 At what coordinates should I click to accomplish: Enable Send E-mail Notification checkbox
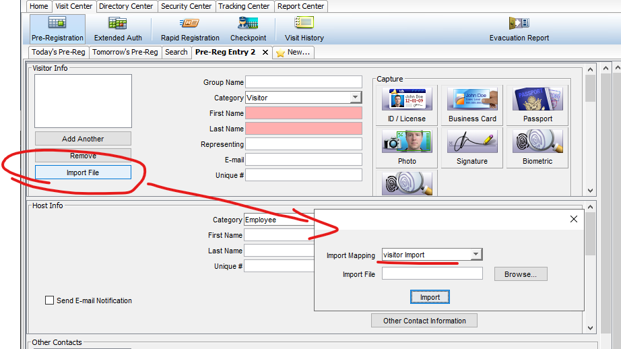click(x=49, y=300)
